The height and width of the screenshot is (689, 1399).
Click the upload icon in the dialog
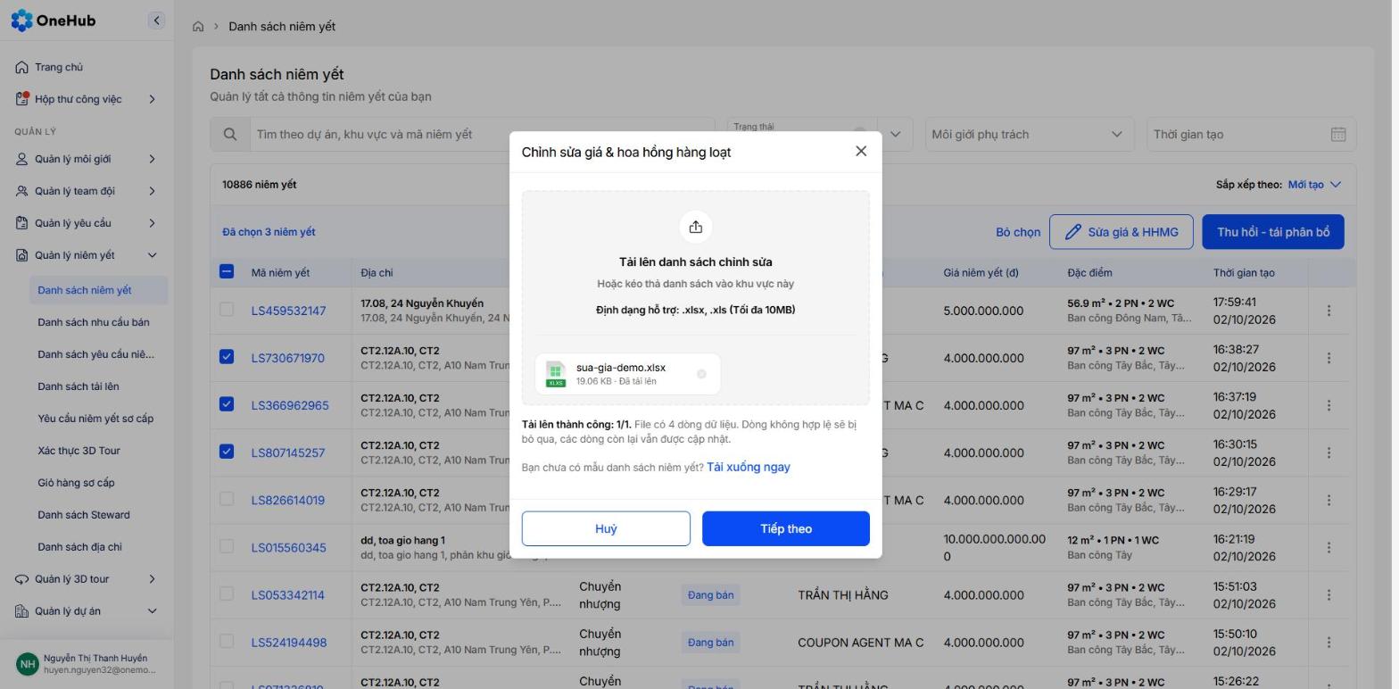click(x=696, y=227)
